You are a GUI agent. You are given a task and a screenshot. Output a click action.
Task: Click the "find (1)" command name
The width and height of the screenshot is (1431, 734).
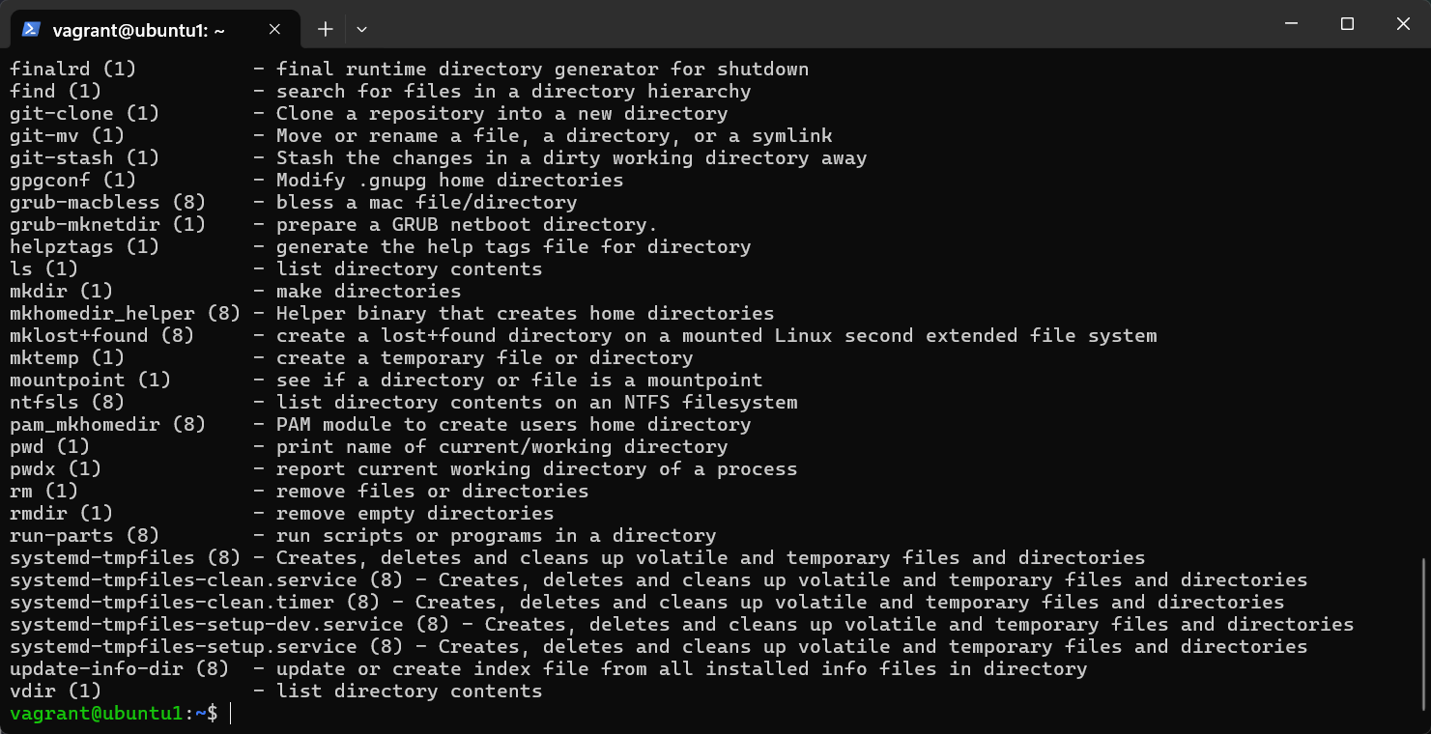(56, 91)
